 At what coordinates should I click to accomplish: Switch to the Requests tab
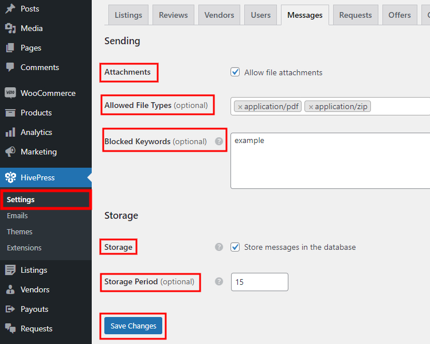(355, 15)
